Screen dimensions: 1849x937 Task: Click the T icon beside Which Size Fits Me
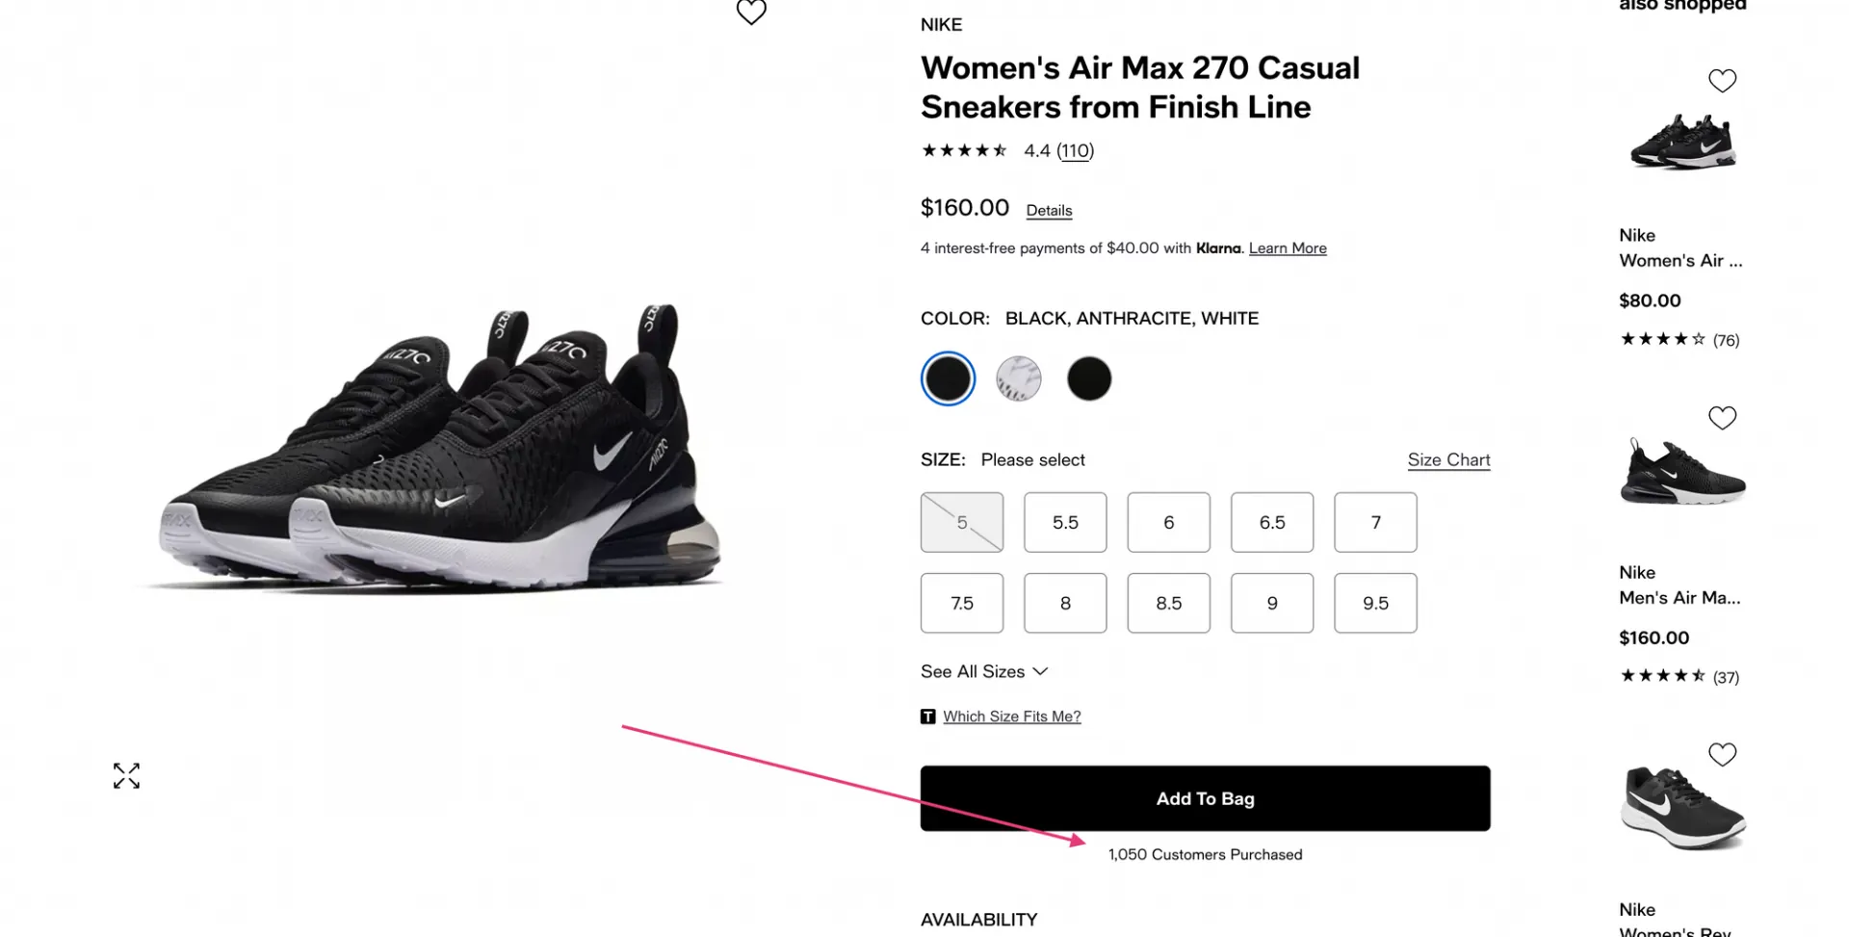[x=928, y=716]
